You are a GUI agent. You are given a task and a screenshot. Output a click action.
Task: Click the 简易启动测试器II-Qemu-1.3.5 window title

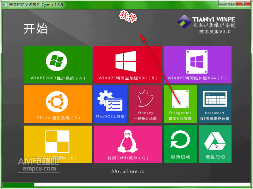click(x=36, y=4)
